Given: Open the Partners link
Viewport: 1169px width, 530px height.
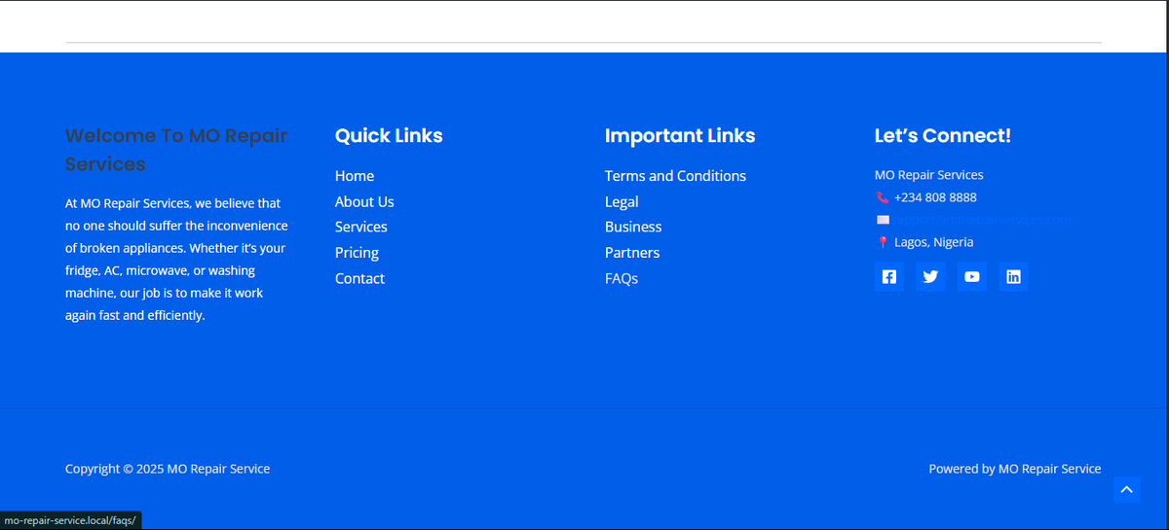Looking at the screenshot, I should (x=632, y=253).
